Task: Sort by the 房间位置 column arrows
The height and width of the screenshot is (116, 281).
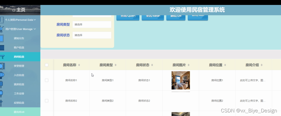Action: pos(225,65)
